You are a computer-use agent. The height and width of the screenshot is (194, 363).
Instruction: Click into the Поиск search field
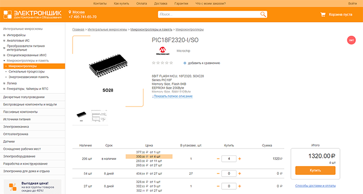click(x=209, y=14)
